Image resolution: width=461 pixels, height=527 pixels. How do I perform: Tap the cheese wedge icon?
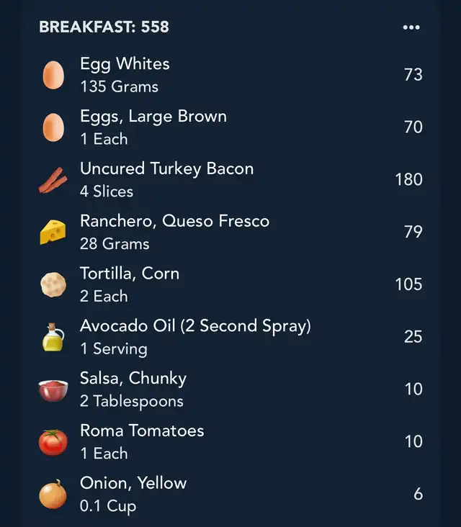pos(53,232)
